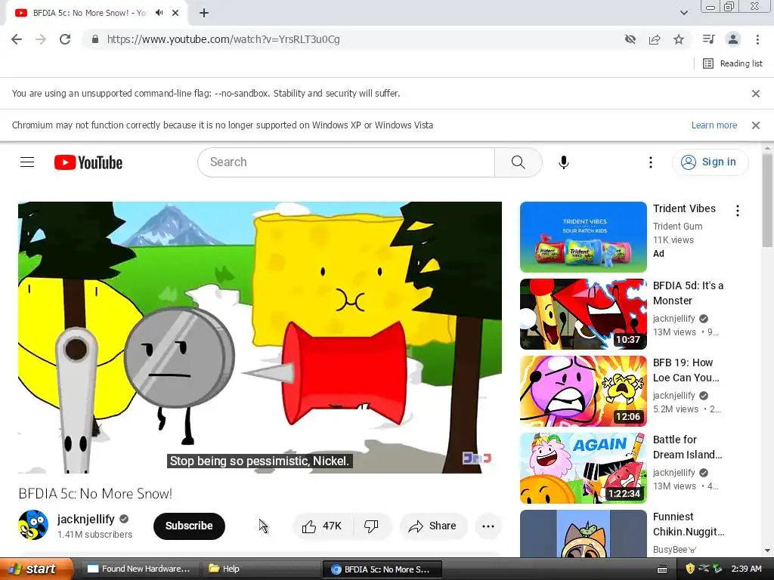
Task: Play BFDIA 5d: It's a Monster thumbnail
Action: coord(583,314)
